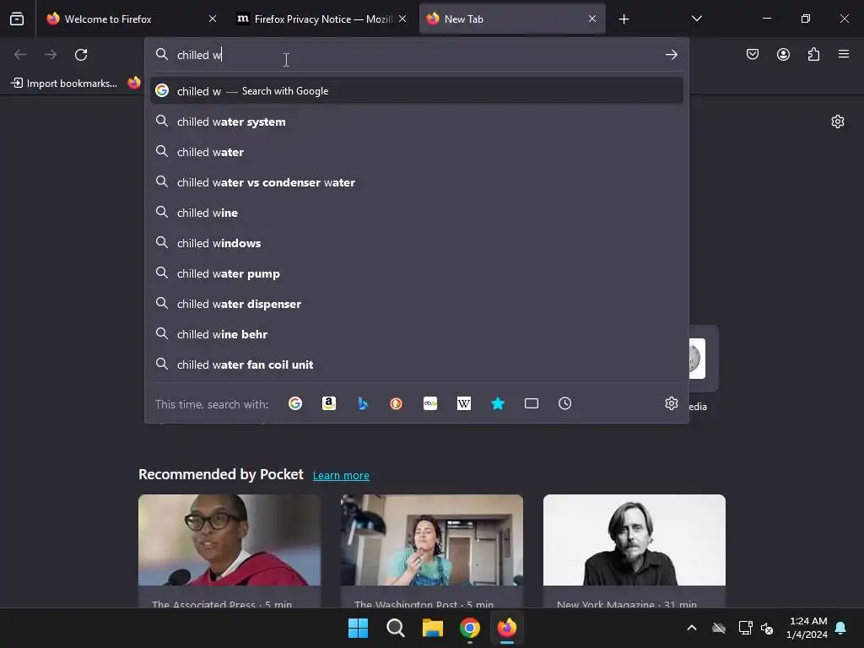Image resolution: width=864 pixels, height=648 pixels.
Task: Search in history clock icon
Action: click(x=564, y=403)
